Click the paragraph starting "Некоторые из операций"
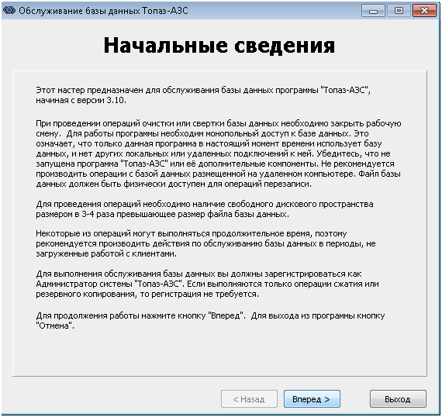Viewport: 442px width, 417px height. tap(205, 243)
